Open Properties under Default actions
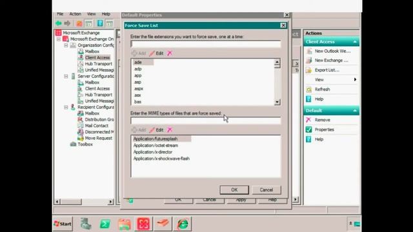Viewport: 413px width, 232px height. pos(324,130)
